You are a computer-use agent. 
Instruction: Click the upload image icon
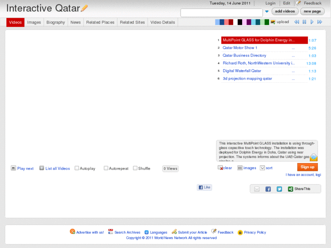pyautogui.click(x=273, y=22)
